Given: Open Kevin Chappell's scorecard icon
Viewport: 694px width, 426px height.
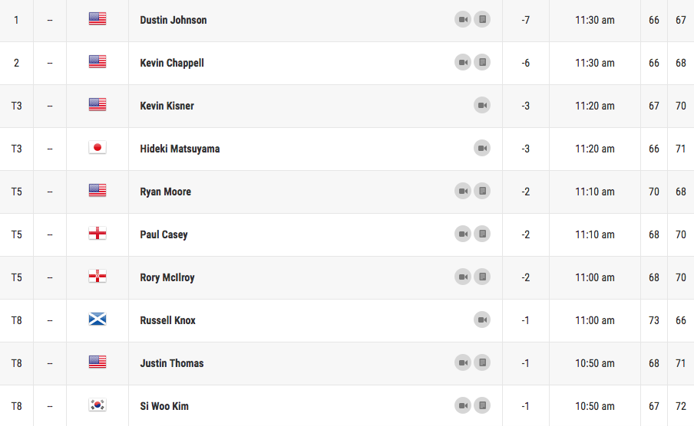Looking at the screenshot, I should pyautogui.click(x=482, y=62).
